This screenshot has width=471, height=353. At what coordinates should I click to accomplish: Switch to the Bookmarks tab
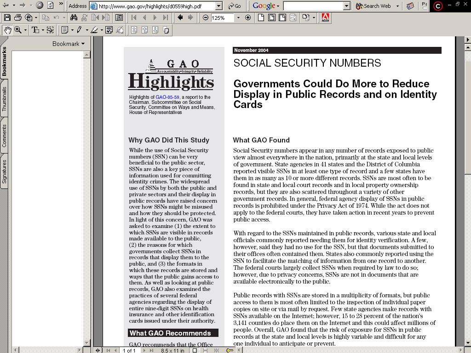click(x=4, y=62)
